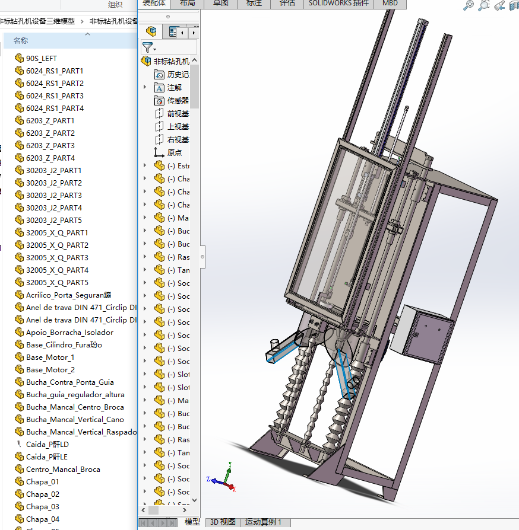Open the SOLIDWORKS 插件 ribbon tab

point(338,3)
